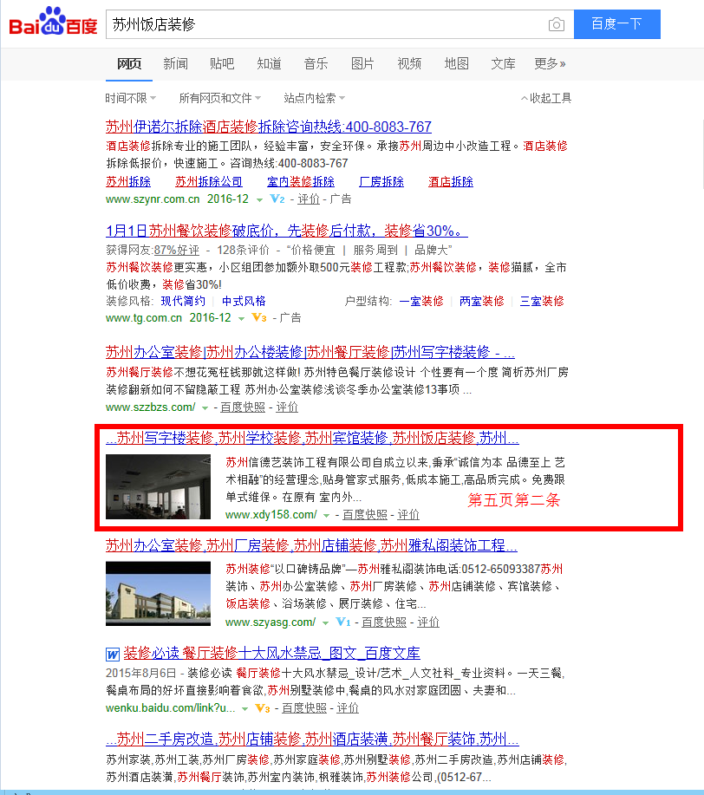Switch to the 视频 tab
704x795 pixels.
409,64
